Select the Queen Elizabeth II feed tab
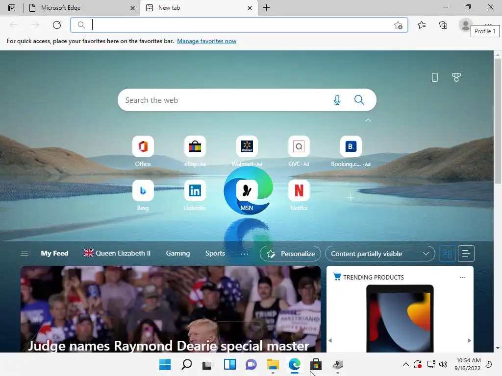 pyautogui.click(x=117, y=253)
